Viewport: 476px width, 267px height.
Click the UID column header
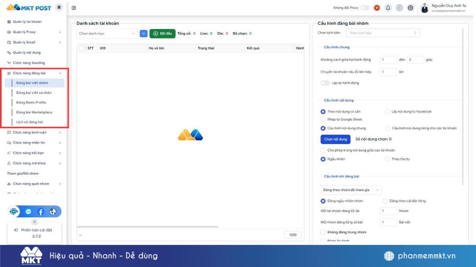103,48
